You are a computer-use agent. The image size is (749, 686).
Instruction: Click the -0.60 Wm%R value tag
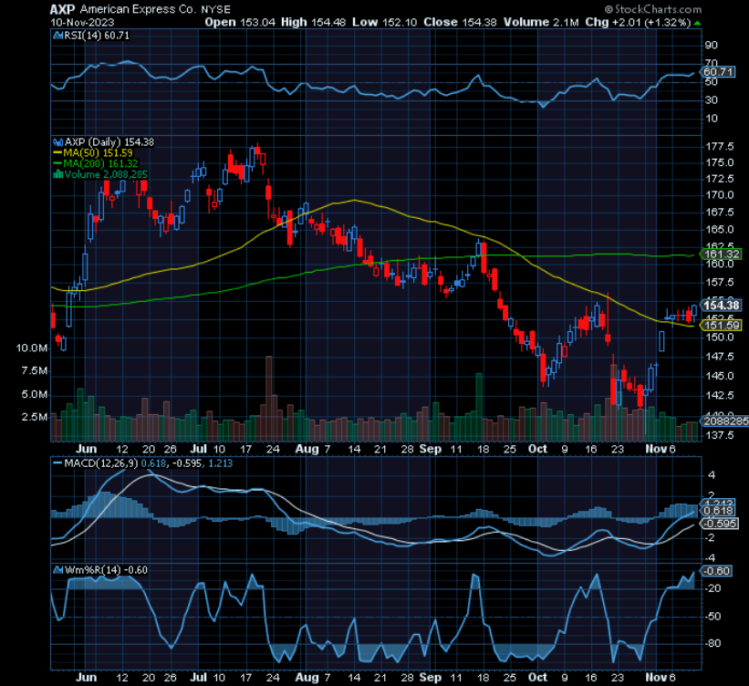(717, 569)
